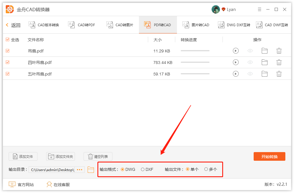Open the 在线客服 customer service icon
This screenshot has width=294, height=193.
(x=49, y=184)
